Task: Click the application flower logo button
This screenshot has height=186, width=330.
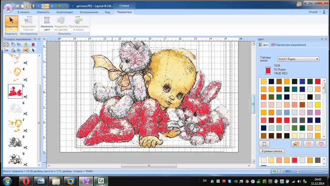Action: (9, 7)
